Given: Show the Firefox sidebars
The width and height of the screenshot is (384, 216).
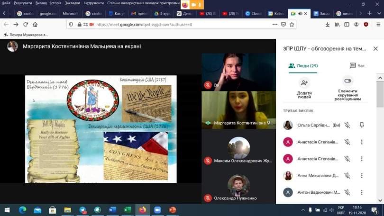Looking at the screenshot, I should click(347, 25).
